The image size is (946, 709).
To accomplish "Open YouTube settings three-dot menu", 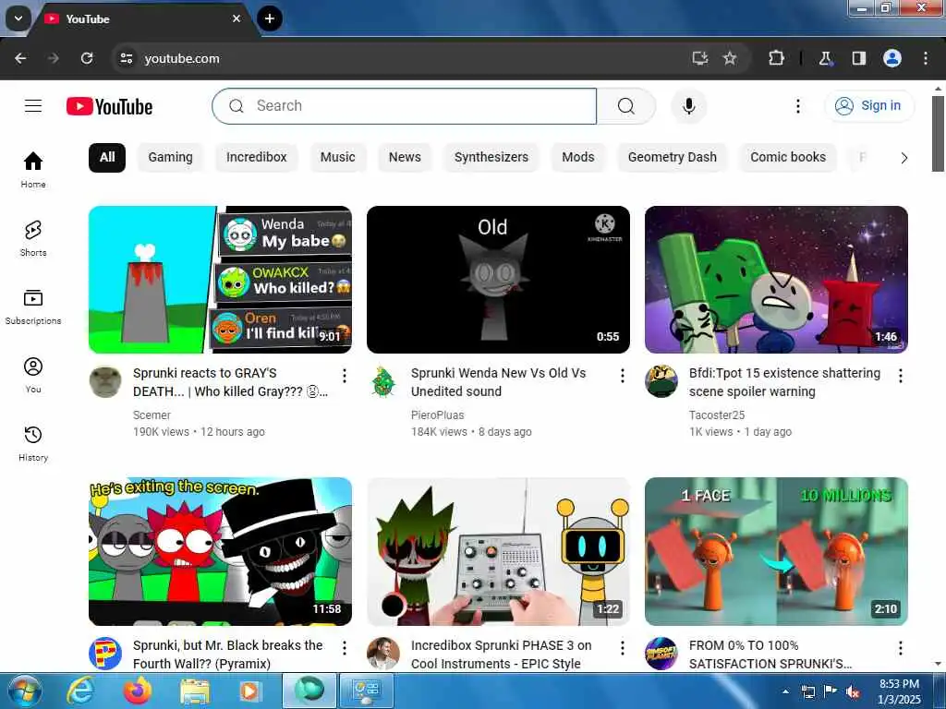I will point(797,106).
